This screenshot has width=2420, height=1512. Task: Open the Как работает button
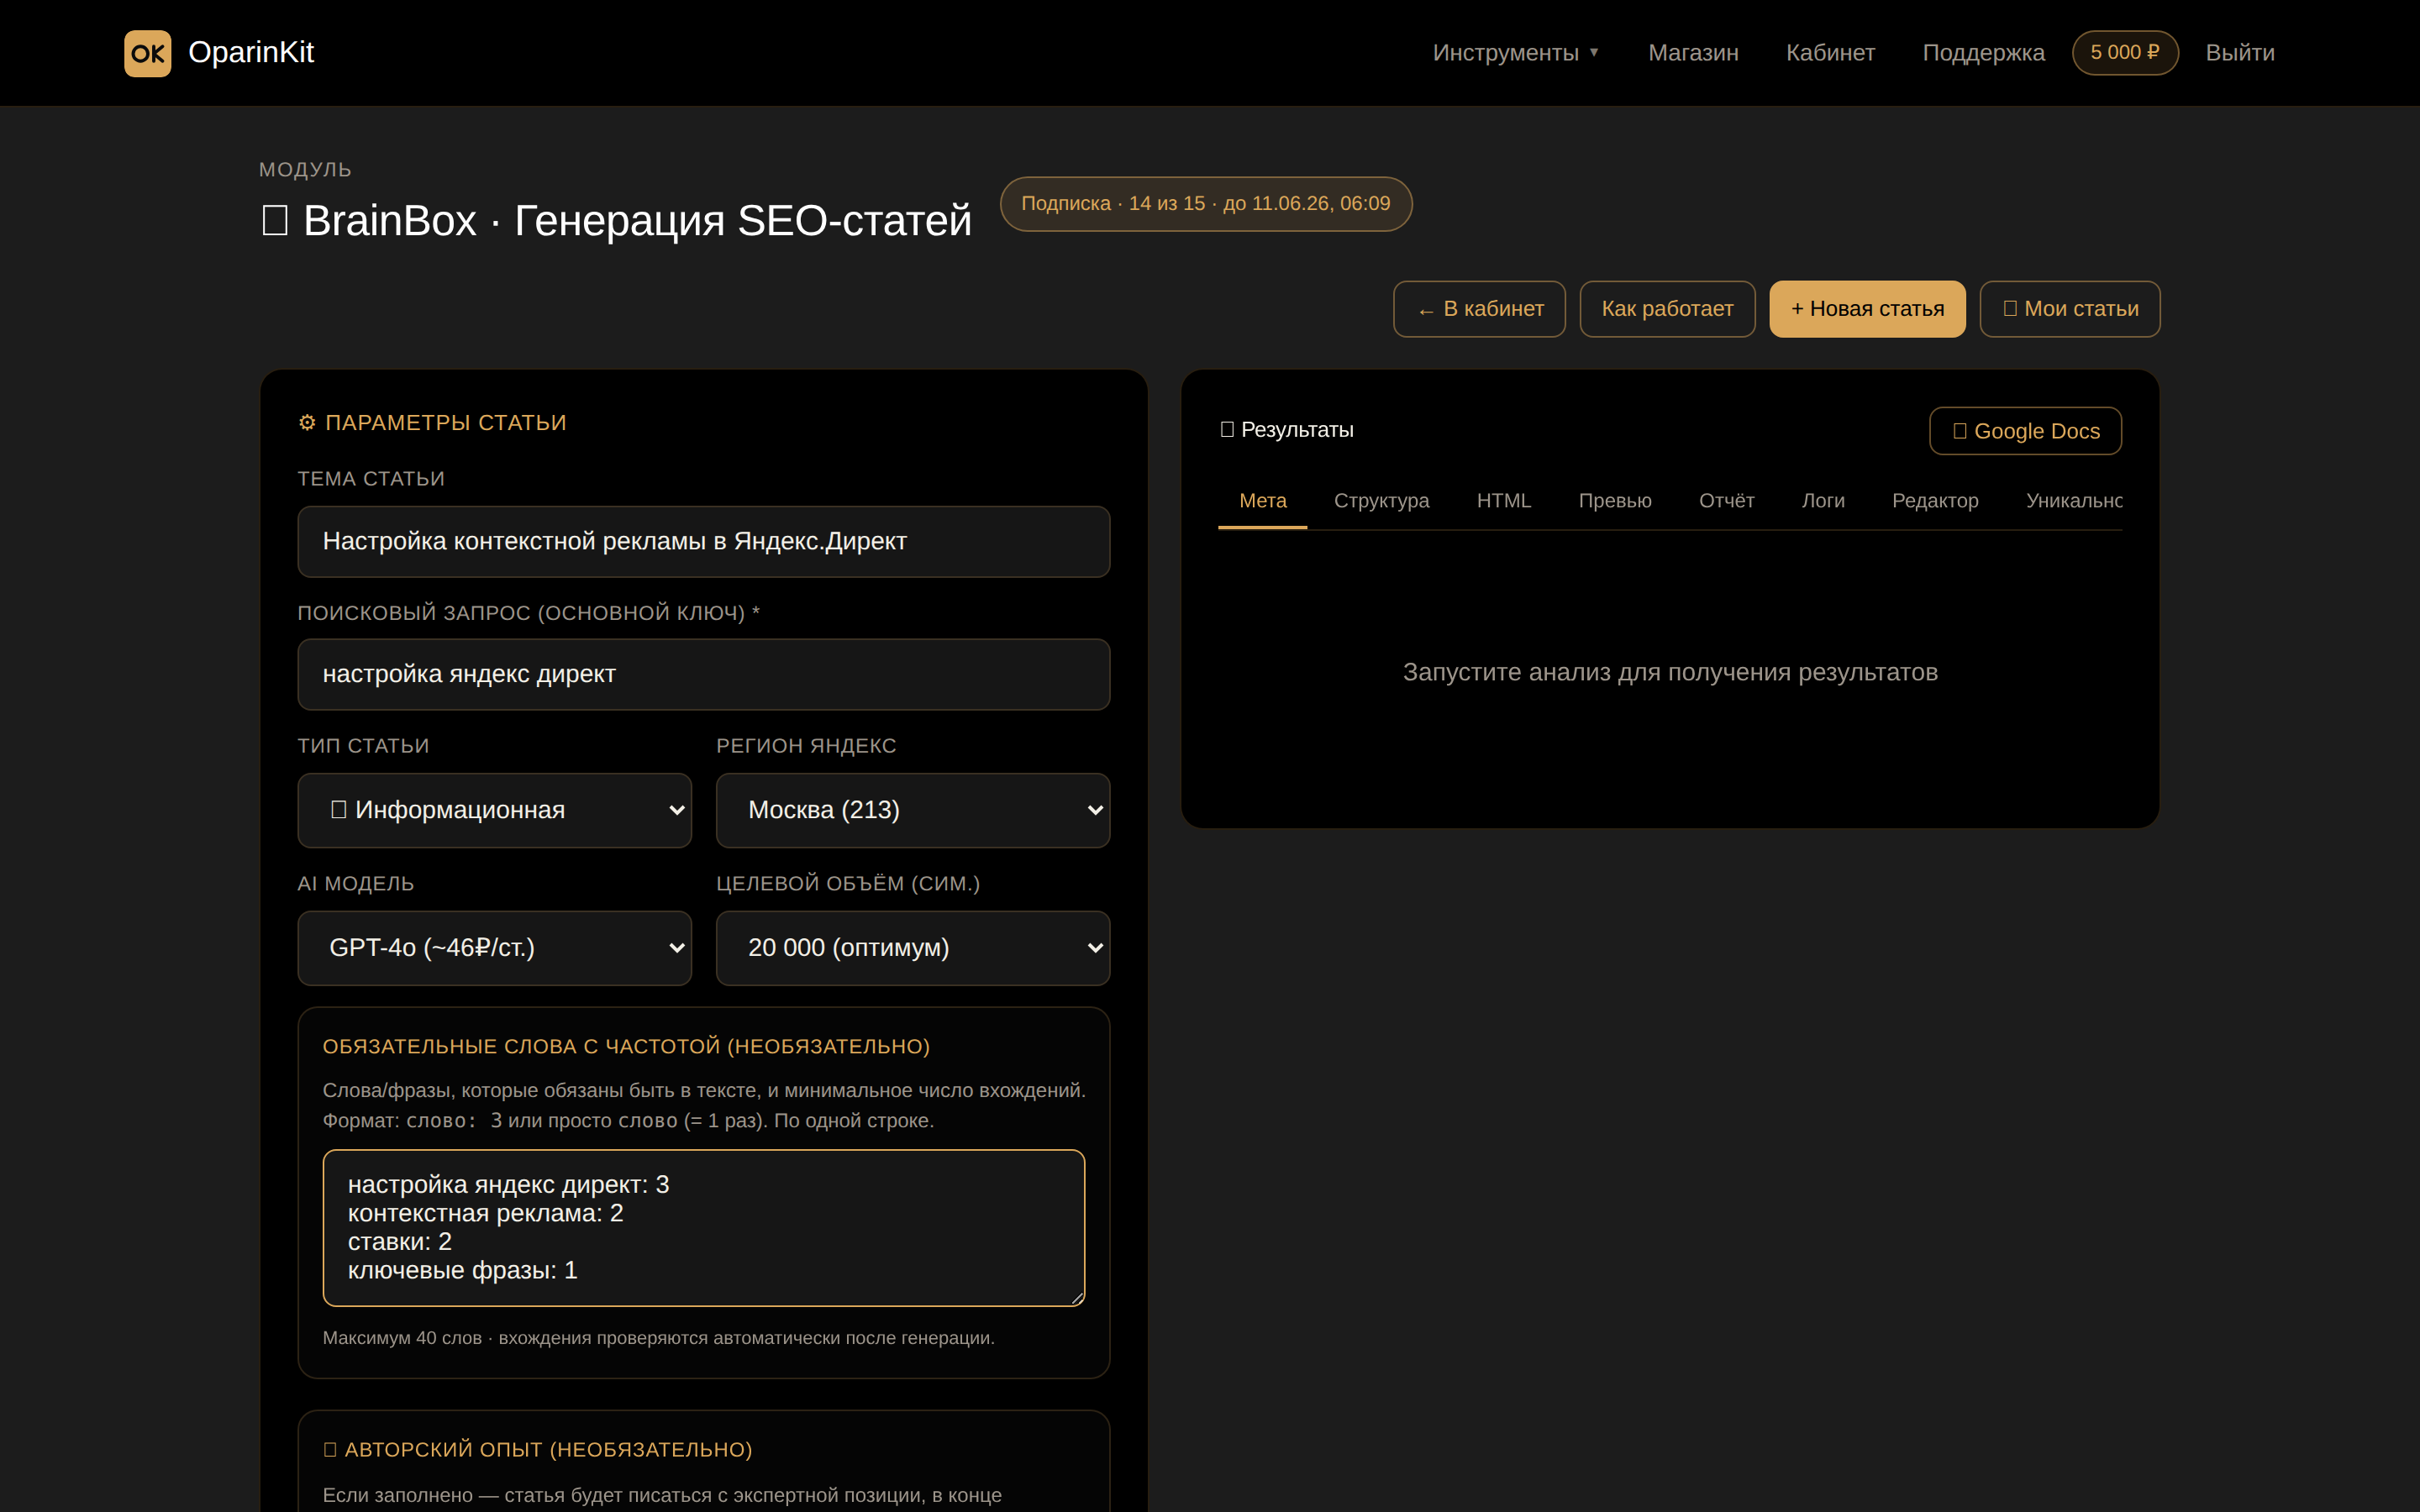click(x=1667, y=309)
